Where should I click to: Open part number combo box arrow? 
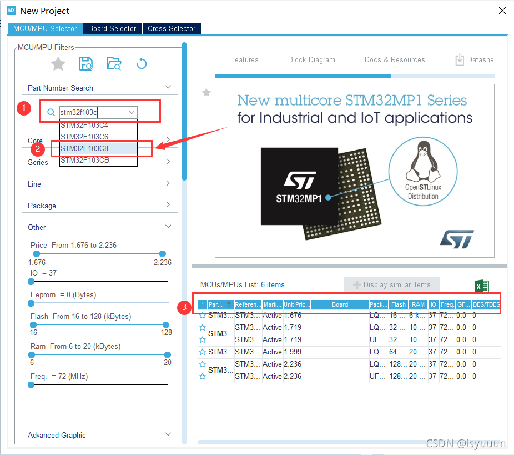[x=132, y=112]
